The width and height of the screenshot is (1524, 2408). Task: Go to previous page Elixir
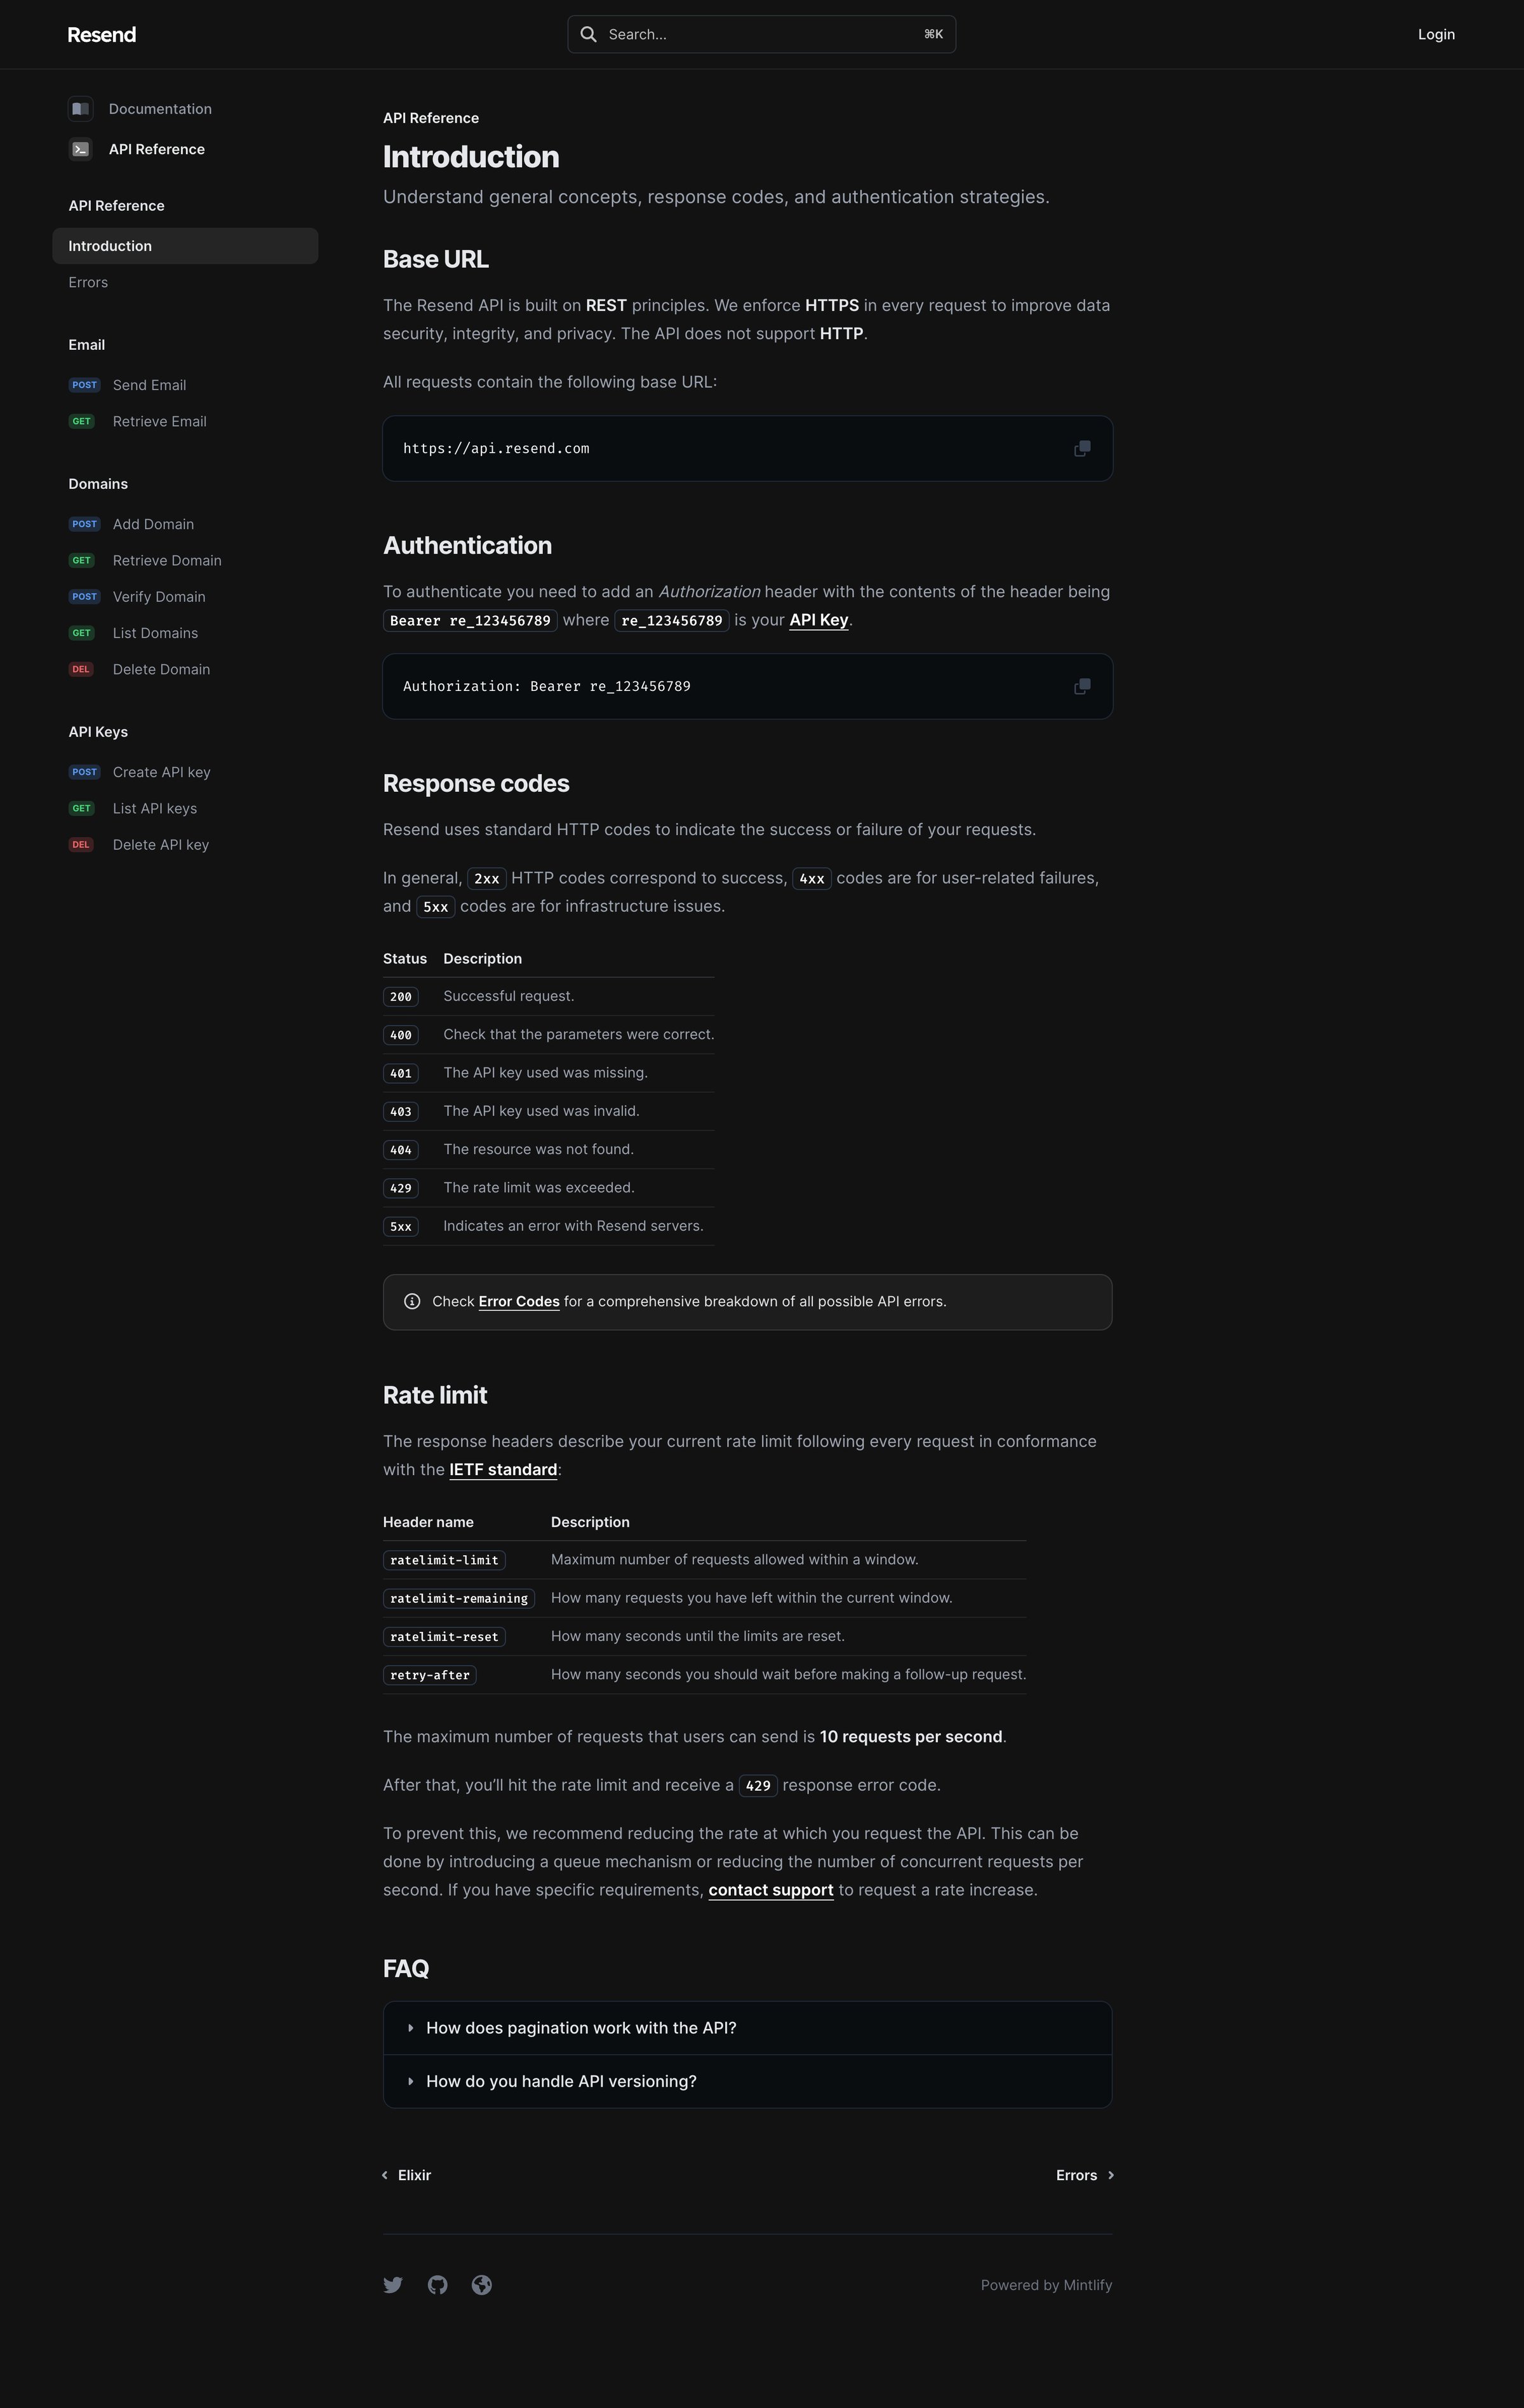click(407, 2175)
